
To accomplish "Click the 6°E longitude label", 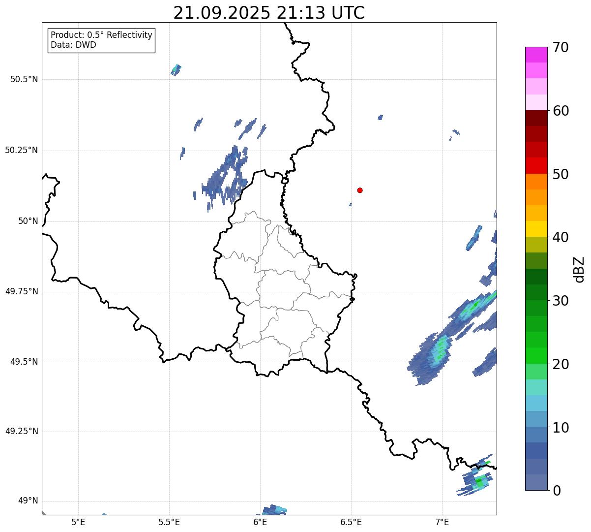I will (260, 522).
